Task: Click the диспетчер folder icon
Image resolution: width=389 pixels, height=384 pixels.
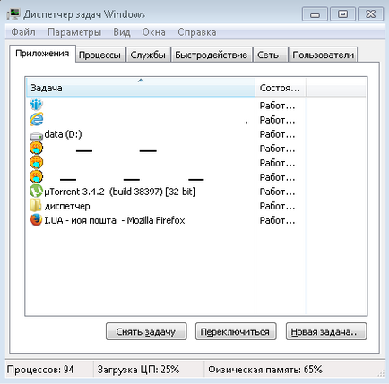Action: (36, 205)
